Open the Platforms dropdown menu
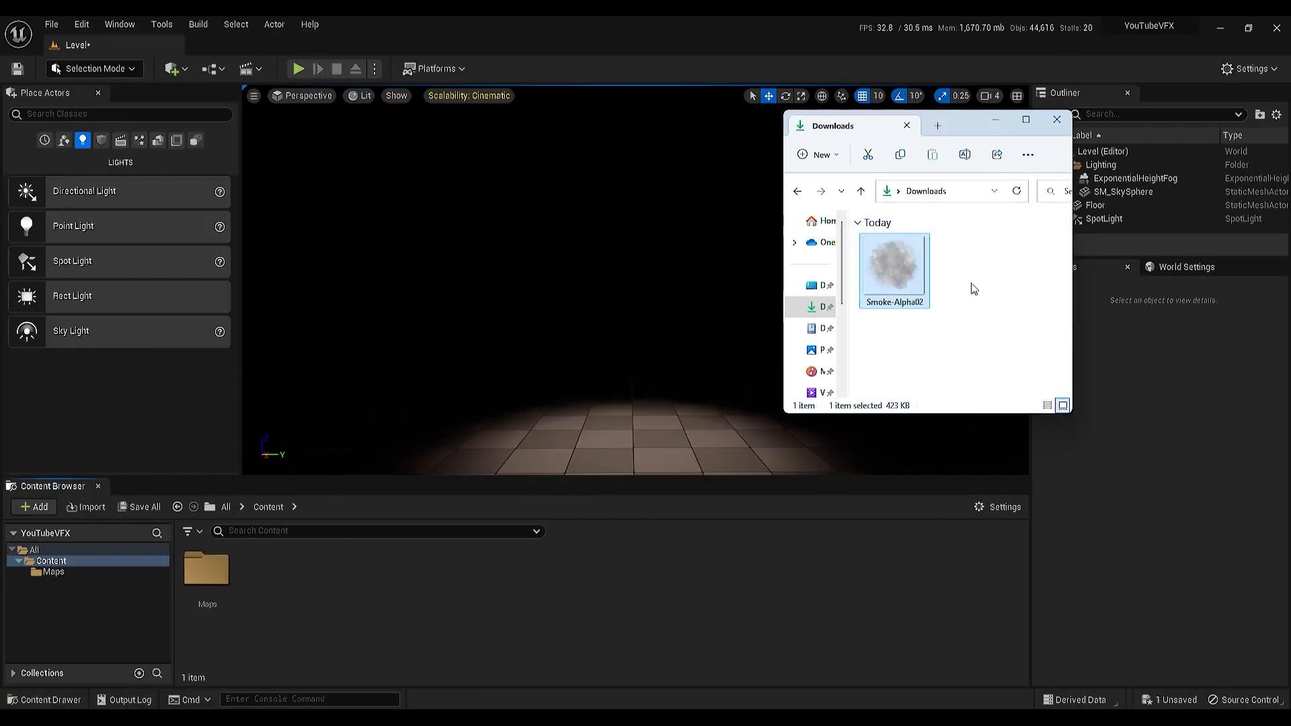1291x726 pixels. click(x=434, y=69)
